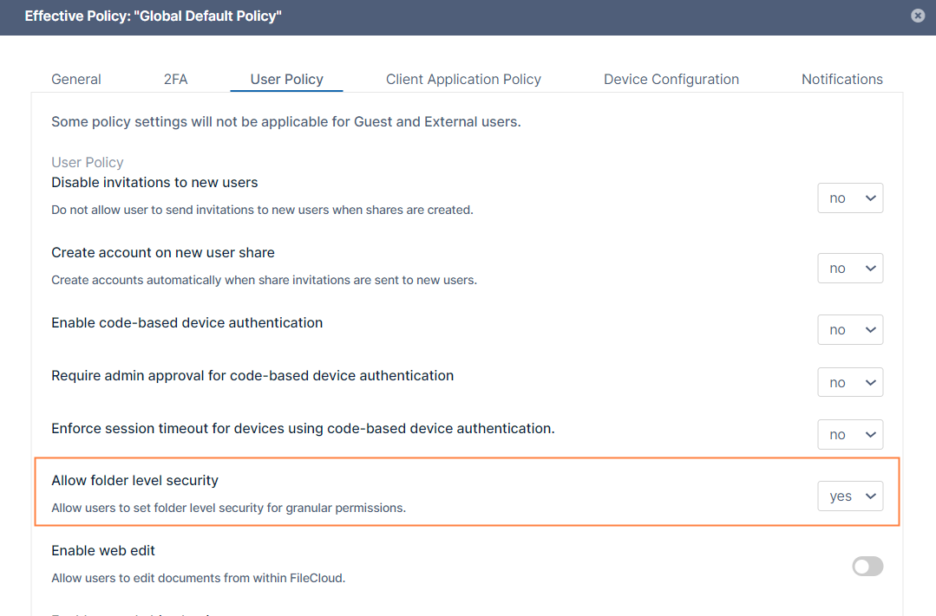This screenshot has width=936, height=616.
Task: Open Disable invitations to new users dropdown
Action: pyautogui.click(x=850, y=198)
